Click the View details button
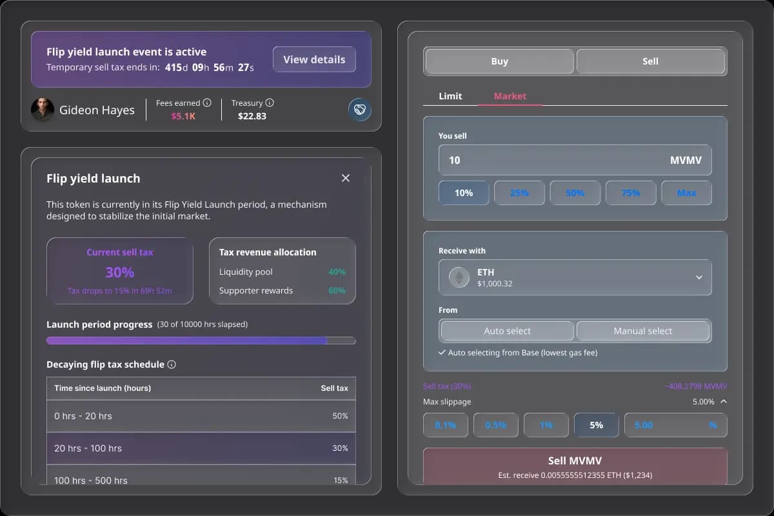 [314, 59]
